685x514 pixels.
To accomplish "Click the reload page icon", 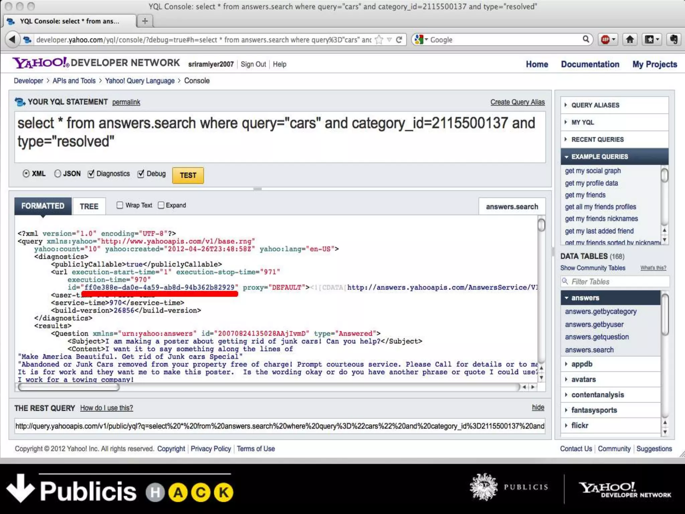I will 399,40.
